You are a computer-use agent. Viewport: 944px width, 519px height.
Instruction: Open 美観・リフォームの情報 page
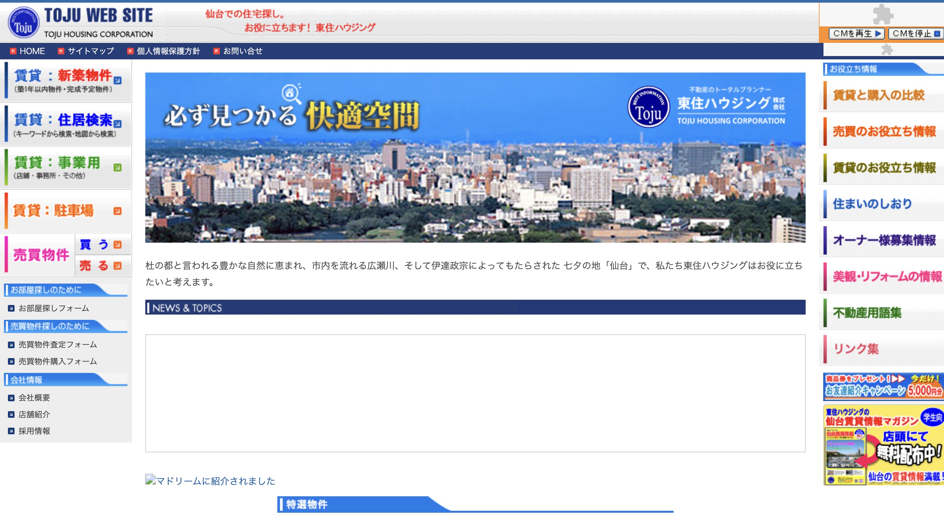[x=881, y=276]
